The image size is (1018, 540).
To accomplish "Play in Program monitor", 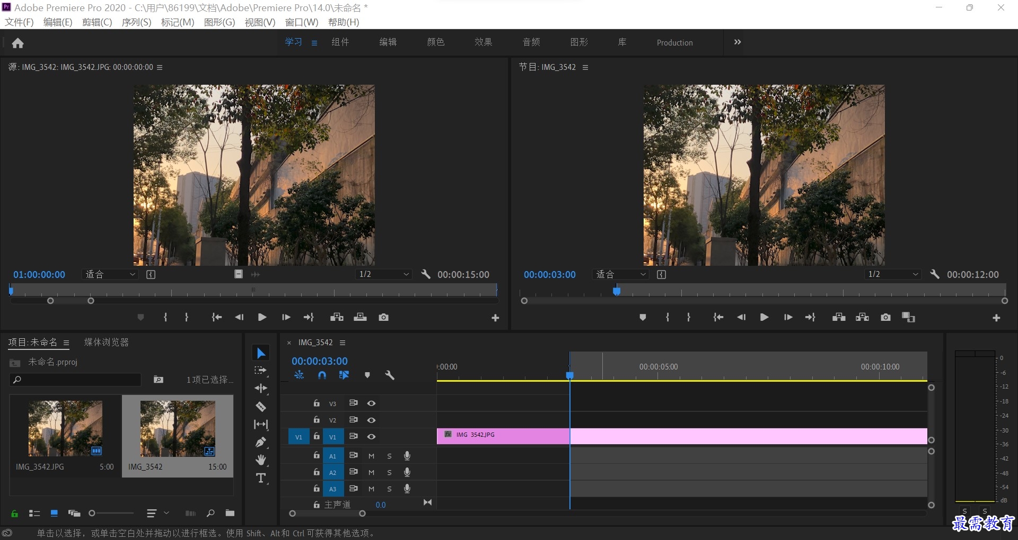I will point(764,317).
